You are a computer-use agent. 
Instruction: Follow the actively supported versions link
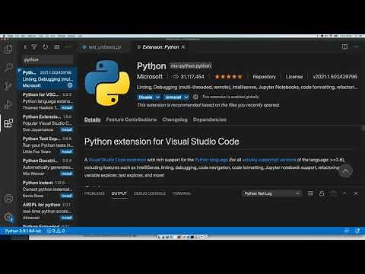tap(269, 160)
